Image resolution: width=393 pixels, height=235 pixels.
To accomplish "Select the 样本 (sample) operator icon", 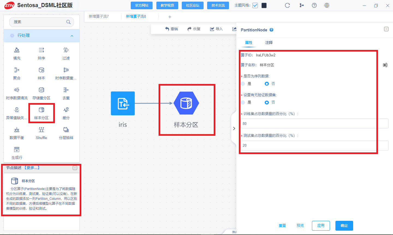I will point(41,70).
